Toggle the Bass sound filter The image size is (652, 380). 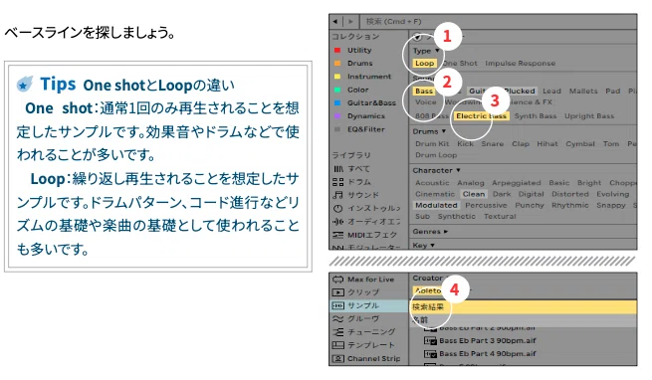click(x=424, y=92)
